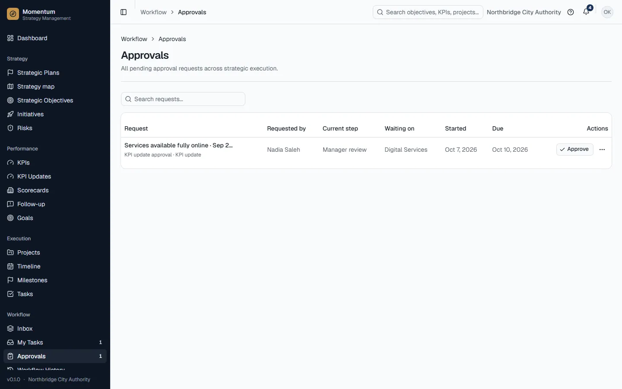This screenshot has height=389, width=622.
Task: Click Workflow in the top bar breadcrumb
Action: coord(153,12)
